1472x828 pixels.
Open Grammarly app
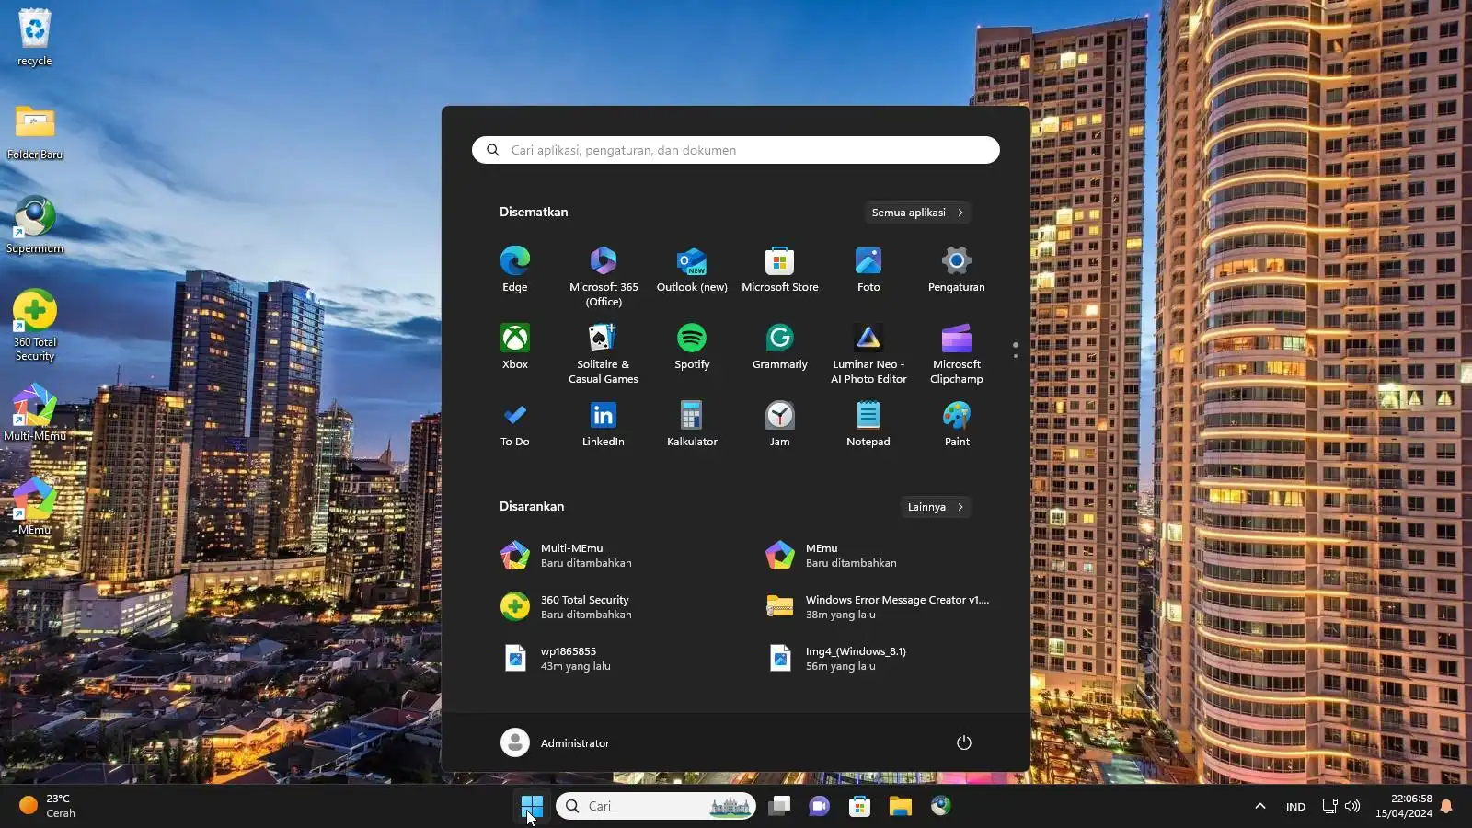coord(780,347)
